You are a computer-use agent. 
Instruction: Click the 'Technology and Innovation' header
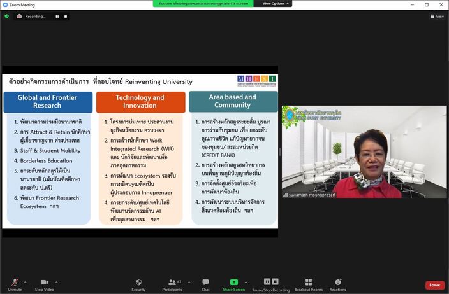pyautogui.click(x=140, y=102)
